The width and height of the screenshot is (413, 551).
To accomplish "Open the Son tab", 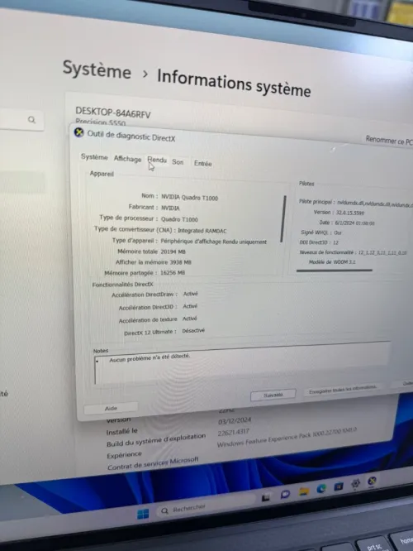I will pyautogui.click(x=178, y=162).
